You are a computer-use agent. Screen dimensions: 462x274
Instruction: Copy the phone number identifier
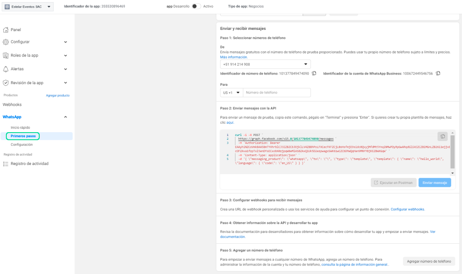click(x=314, y=74)
